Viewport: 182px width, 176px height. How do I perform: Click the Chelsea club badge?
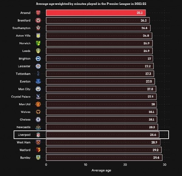tap(38, 120)
